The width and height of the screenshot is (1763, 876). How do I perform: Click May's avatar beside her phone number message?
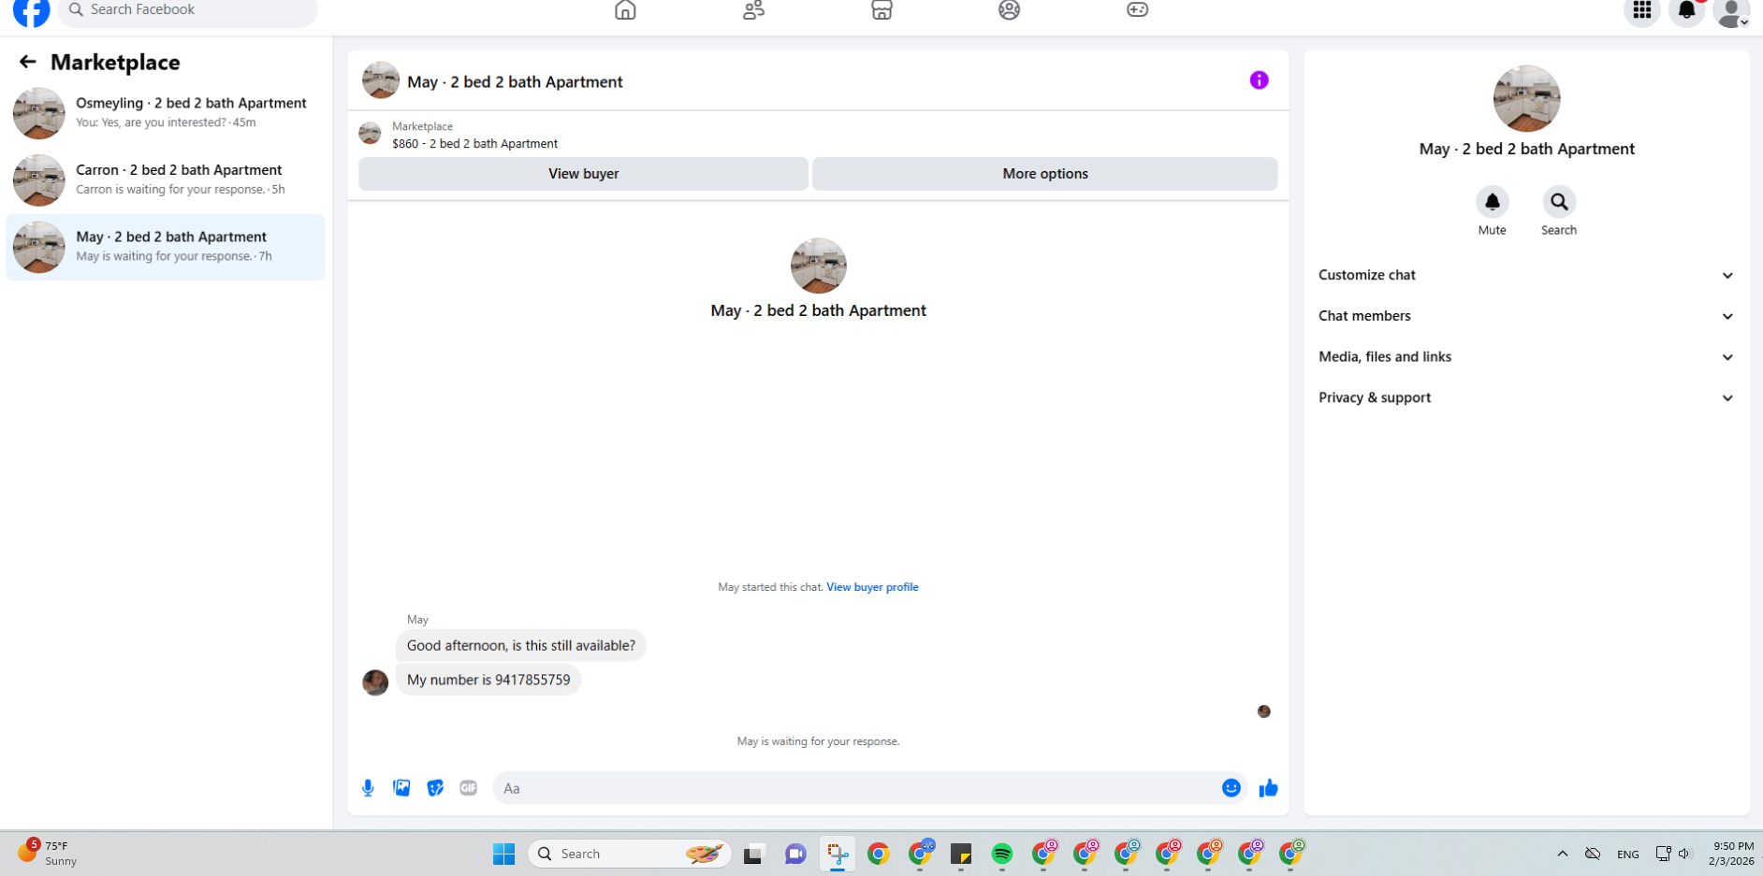pyautogui.click(x=375, y=682)
